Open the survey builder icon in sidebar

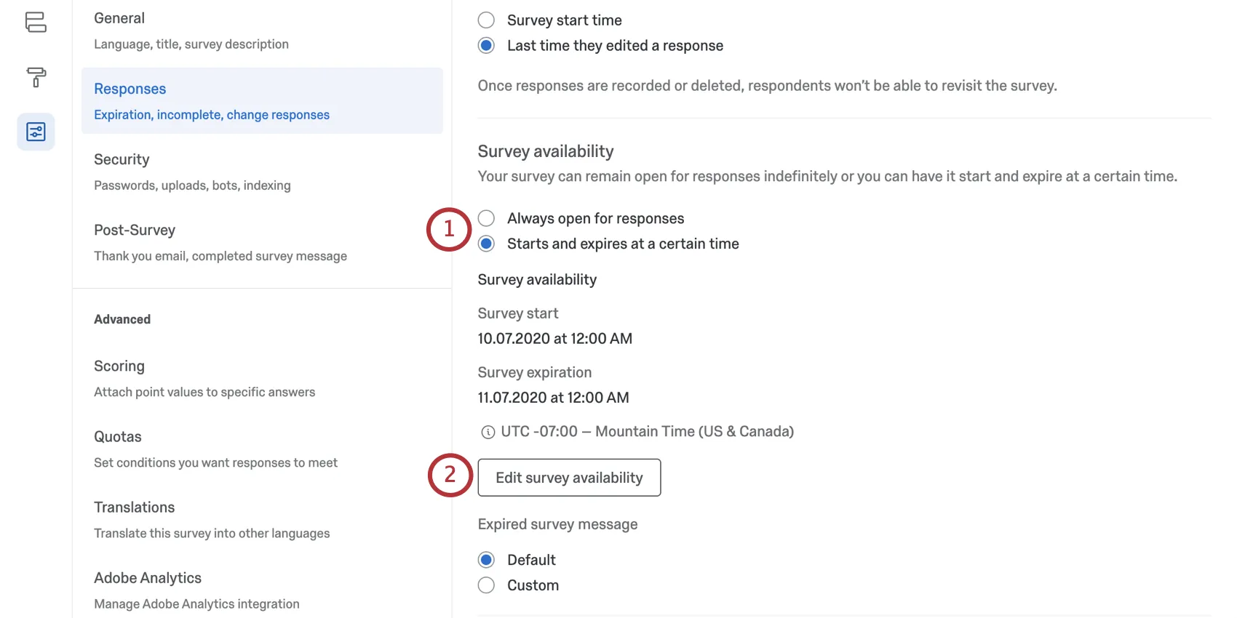coord(36,23)
